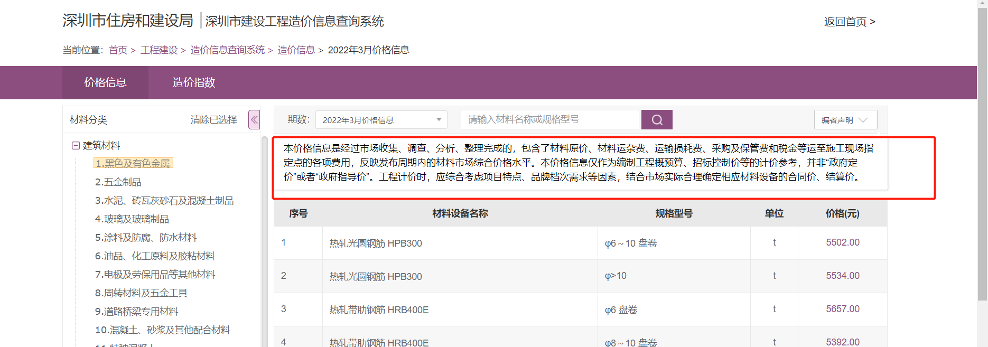The image size is (988, 347).
Task: Select category 5.涂料及防腐、防水材料
Action: click(146, 237)
